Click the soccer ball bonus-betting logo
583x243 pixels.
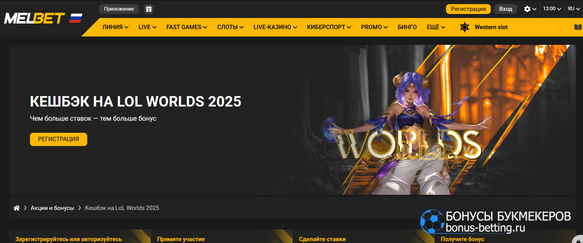[x=431, y=222]
